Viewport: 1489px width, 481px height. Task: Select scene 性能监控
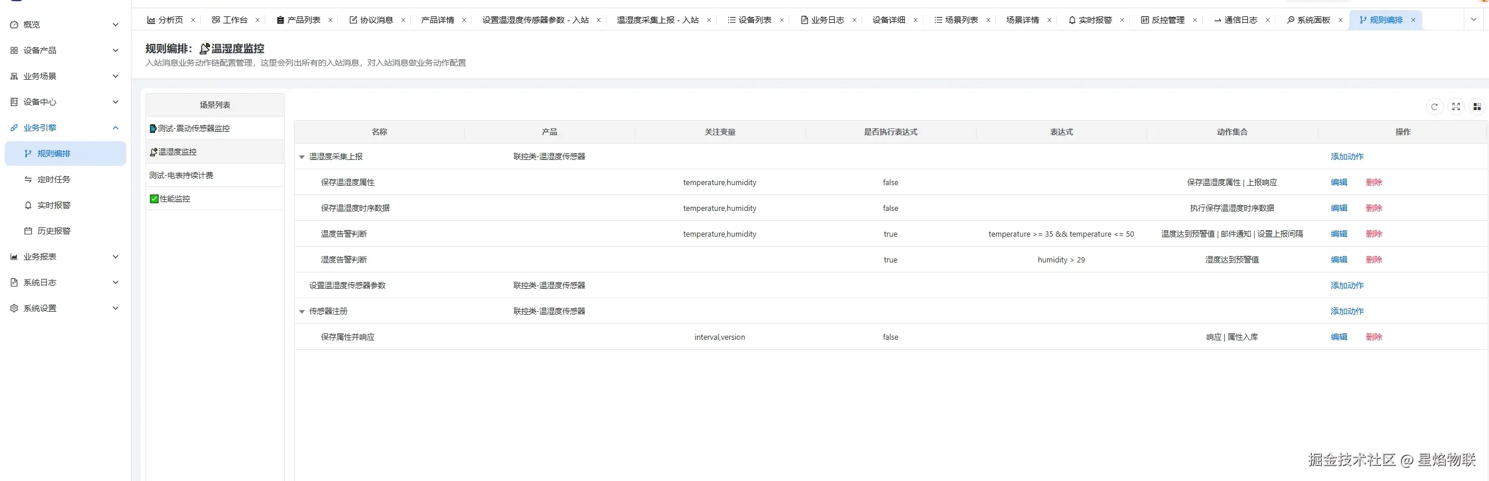(x=215, y=199)
